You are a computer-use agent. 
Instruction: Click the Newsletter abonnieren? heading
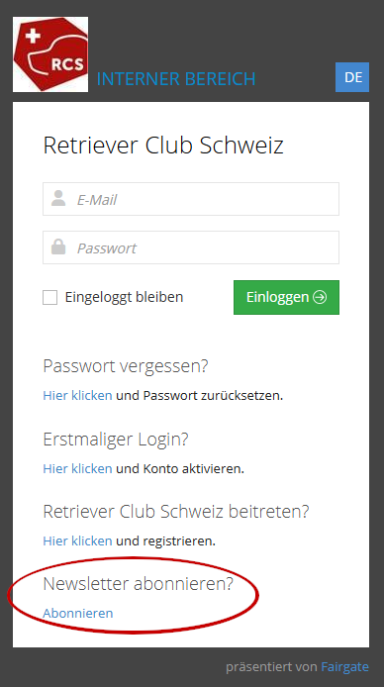click(139, 584)
